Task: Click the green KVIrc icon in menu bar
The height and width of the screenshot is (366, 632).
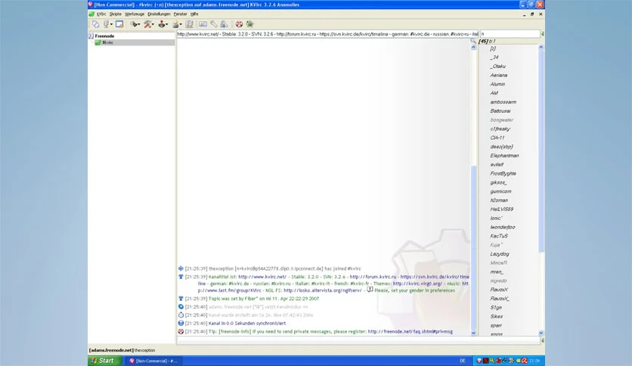Action: coord(91,14)
